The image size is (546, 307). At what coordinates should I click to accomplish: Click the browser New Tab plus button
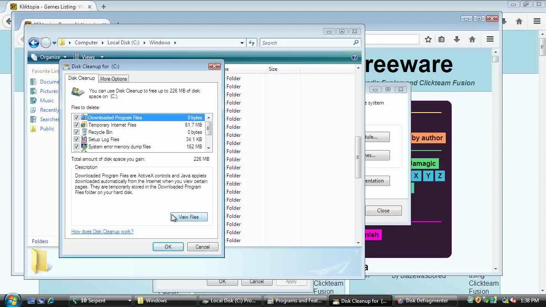(104, 7)
